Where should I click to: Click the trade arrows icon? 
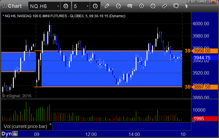point(164,6)
